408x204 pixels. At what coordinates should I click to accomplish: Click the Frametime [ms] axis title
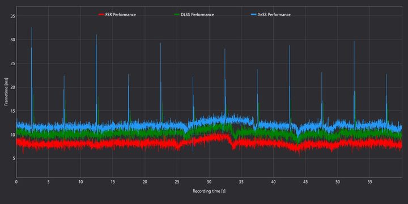click(x=6, y=92)
